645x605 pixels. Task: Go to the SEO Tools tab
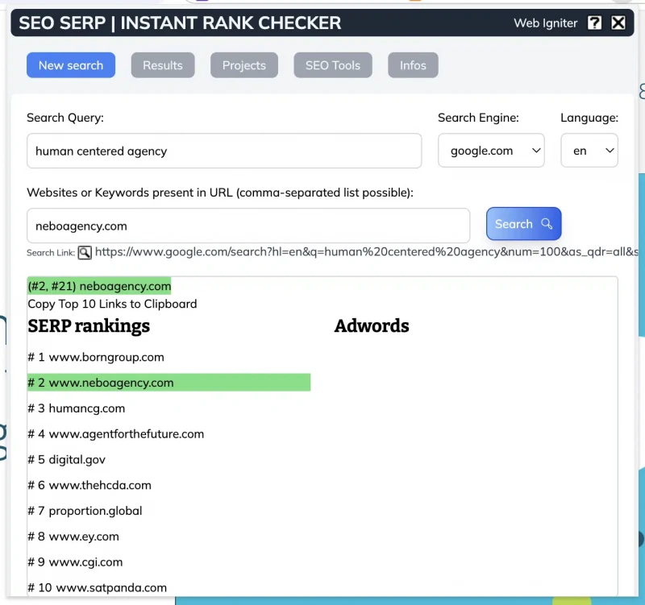(333, 65)
